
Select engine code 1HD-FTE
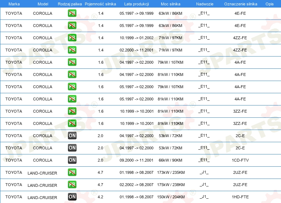tap(240, 197)
